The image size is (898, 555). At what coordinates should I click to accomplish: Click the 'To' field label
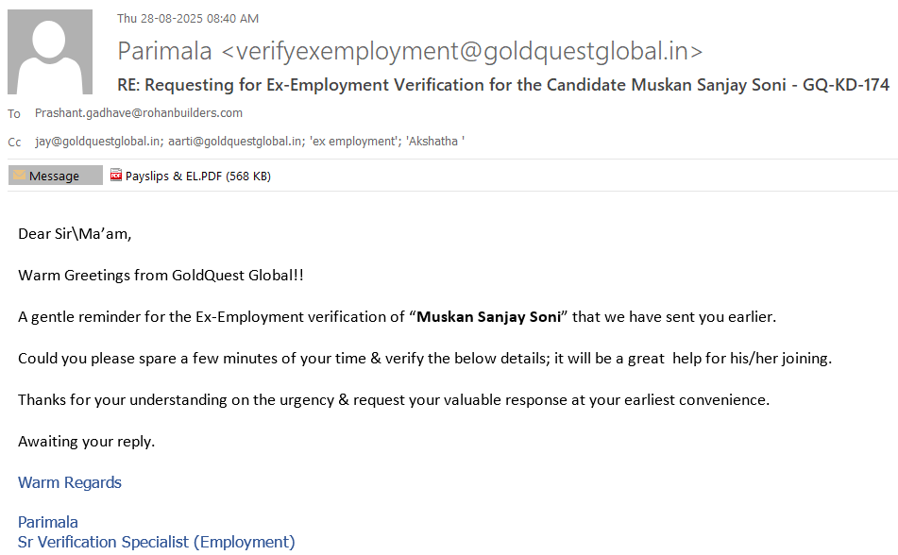[x=14, y=113]
